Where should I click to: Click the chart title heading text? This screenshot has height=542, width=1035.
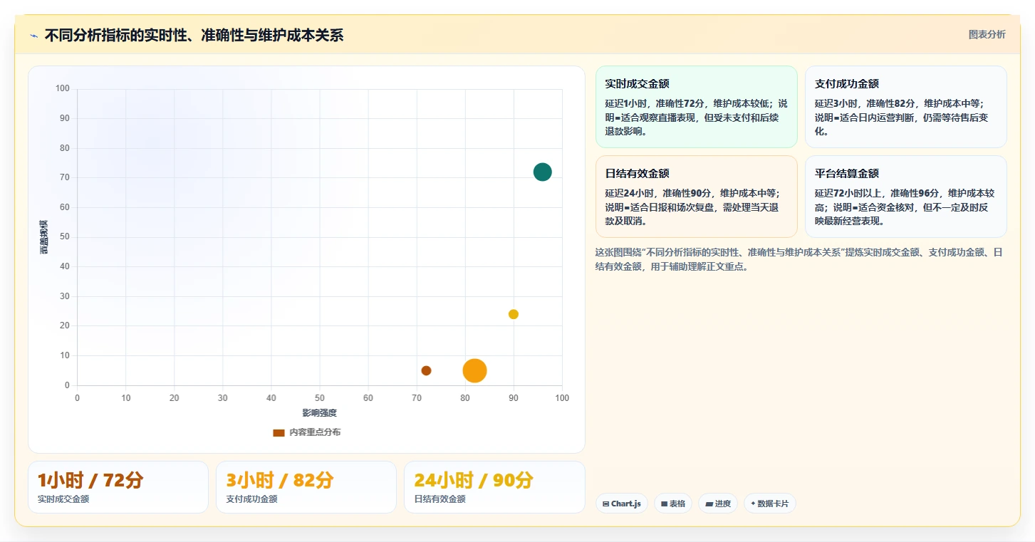coord(194,36)
